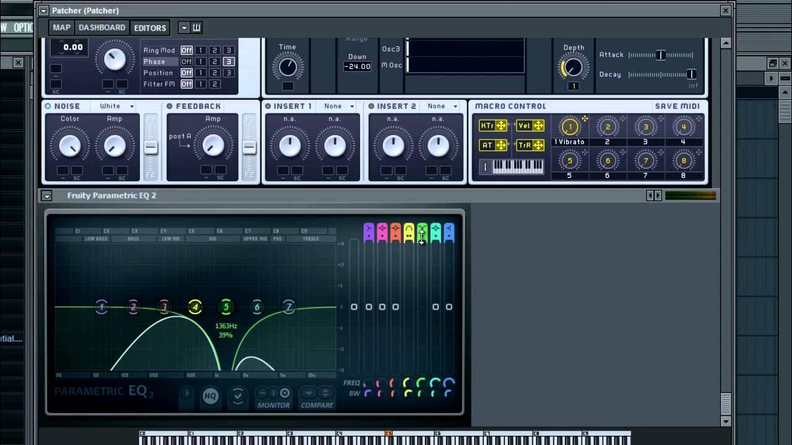Viewport: 792px width, 445px height.
Task: Open the Editors tab options dropdown arrow
Action: click(x=184, y=27)
